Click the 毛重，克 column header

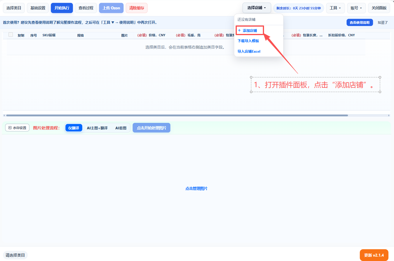[x=188, y=35]
